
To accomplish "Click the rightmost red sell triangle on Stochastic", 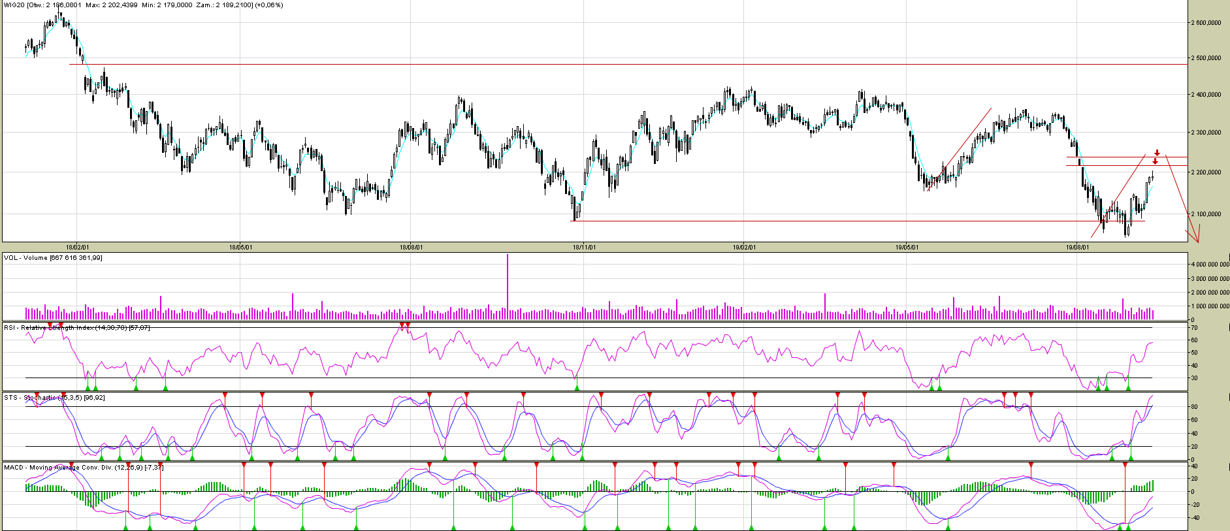I will (x=1031, y=395).
